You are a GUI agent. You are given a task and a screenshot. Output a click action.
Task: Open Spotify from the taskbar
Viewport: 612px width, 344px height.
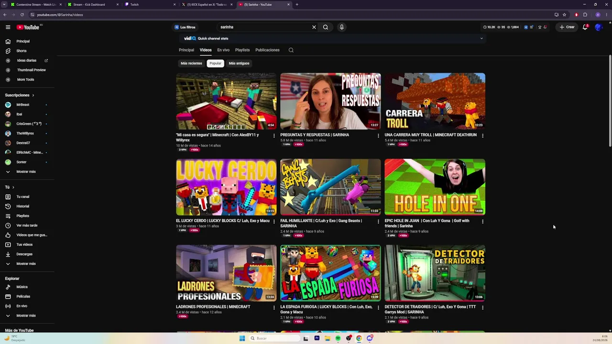point(338,338)
